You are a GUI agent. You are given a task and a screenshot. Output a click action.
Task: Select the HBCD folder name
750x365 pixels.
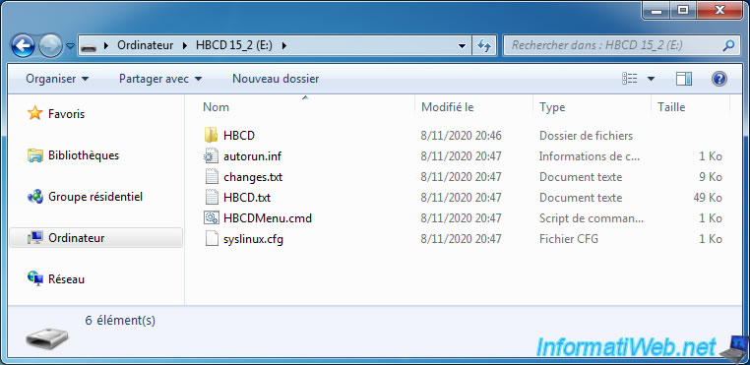238,136
